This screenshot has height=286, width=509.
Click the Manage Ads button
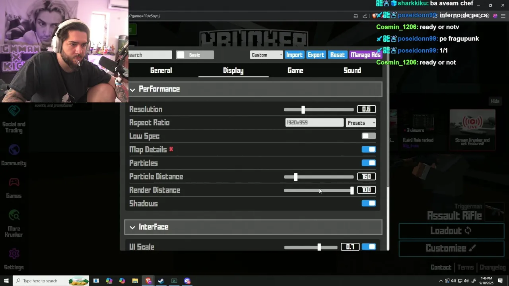coord(365,55)
